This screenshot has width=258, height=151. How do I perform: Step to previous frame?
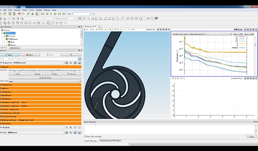click(x=47, y=14)
